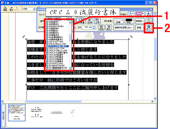Screen dimensions: 170x129
Task: Open the 連続枠を使用しない dropdown
Action: [x=124, y=28]
